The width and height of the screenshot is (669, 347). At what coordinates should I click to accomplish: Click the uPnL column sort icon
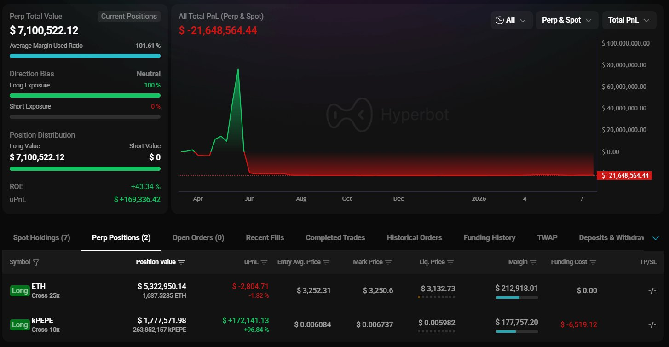point(264,262)
